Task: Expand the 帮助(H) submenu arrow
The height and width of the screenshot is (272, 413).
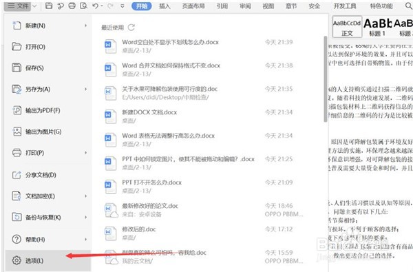Action: click(85, 240)
